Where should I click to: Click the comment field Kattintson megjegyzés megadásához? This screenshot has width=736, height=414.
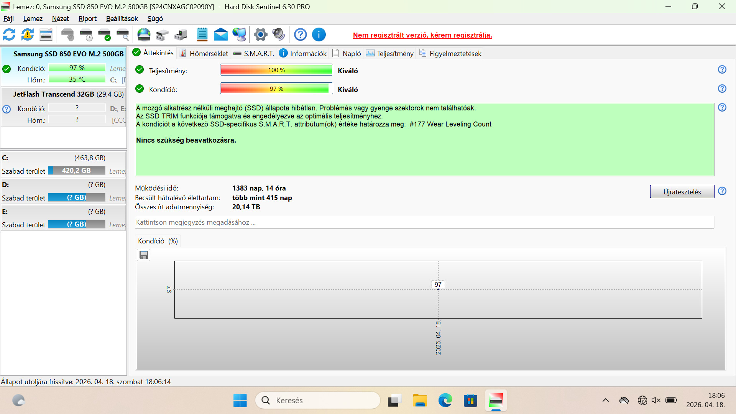click(x=424, y=222)
